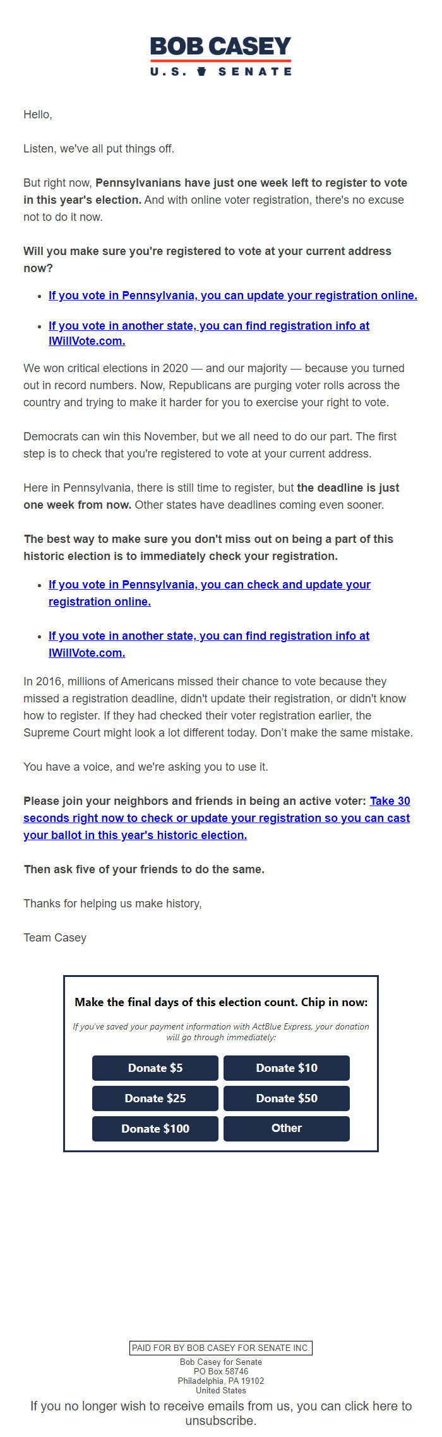Click the Donate $25 button
Screen dimensions: 442x1437
(155, 1098)
